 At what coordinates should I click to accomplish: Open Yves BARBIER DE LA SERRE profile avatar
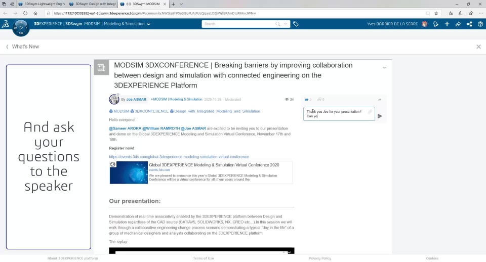pos(425,24)
